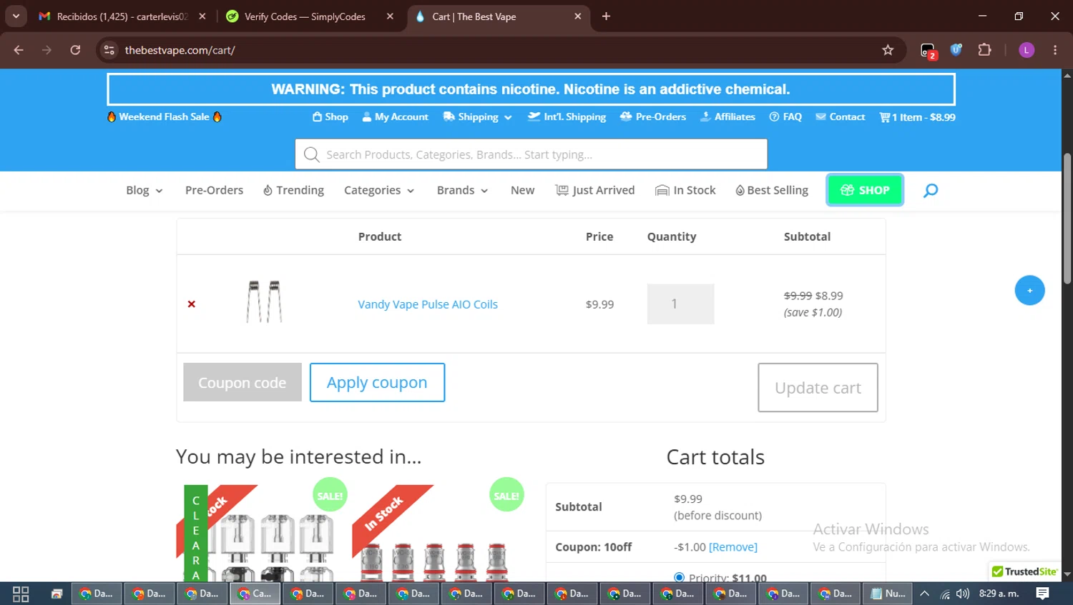Viewport: 1073px width, 605px height.
Task: Open a new browser tab
Action: tap(606, 16)
